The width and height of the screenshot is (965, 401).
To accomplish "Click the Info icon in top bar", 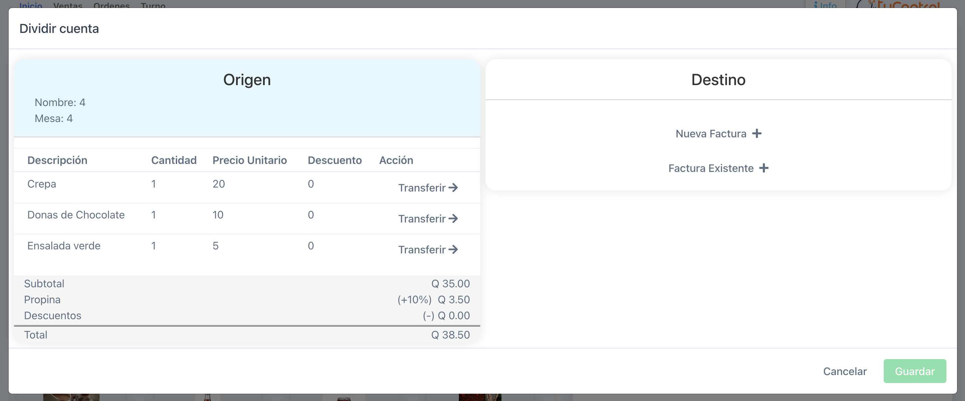I will (815, 5).
